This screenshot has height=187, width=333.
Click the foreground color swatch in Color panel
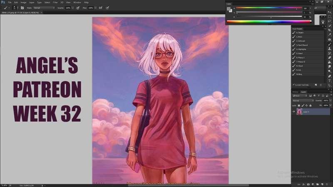tap(229, 9)
